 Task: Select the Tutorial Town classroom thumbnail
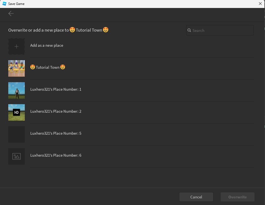coord(17,68)
